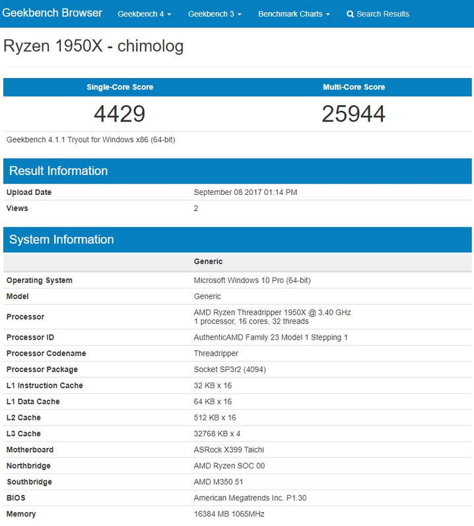This screenshot has height=526, width=474.
Task: Click the 64 KB x 16 cache value
Action: [213, 402]
